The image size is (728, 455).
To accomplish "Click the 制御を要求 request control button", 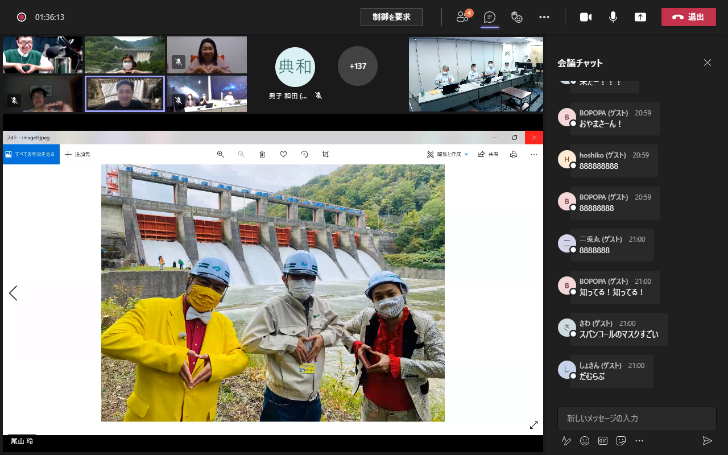I will click(391, 17).
